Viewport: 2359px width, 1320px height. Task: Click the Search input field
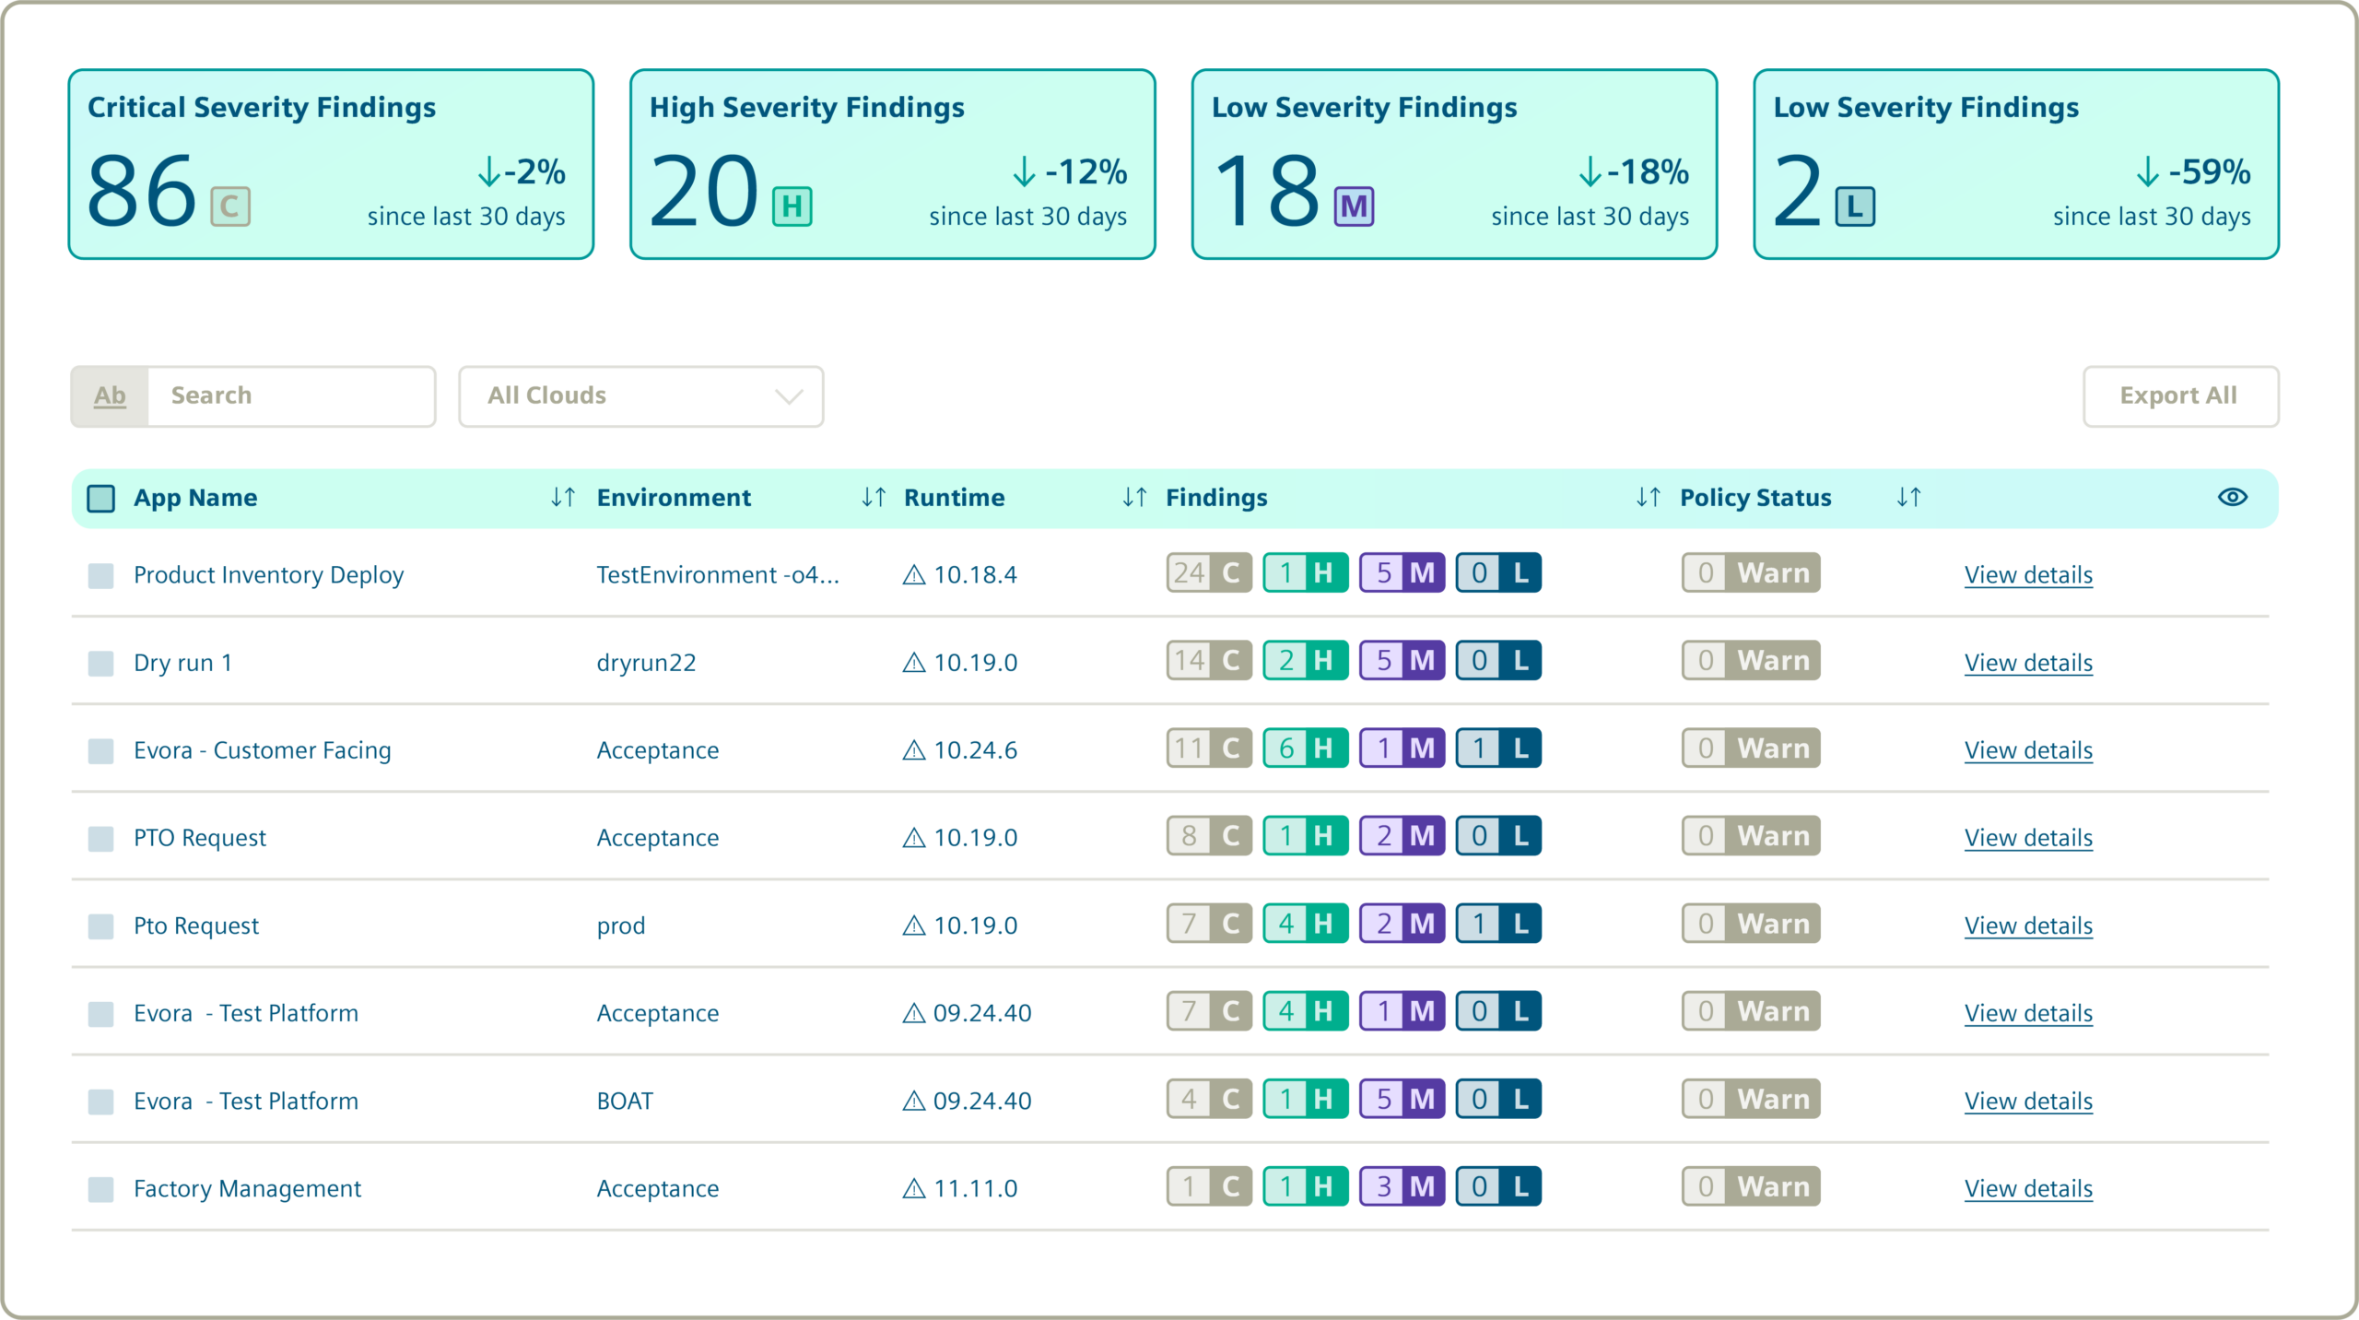[x=291, y=396]
